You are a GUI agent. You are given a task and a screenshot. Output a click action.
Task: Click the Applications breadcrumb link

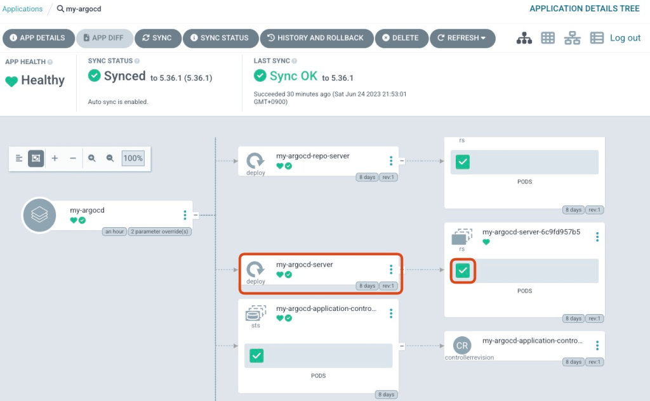[23, 9]
